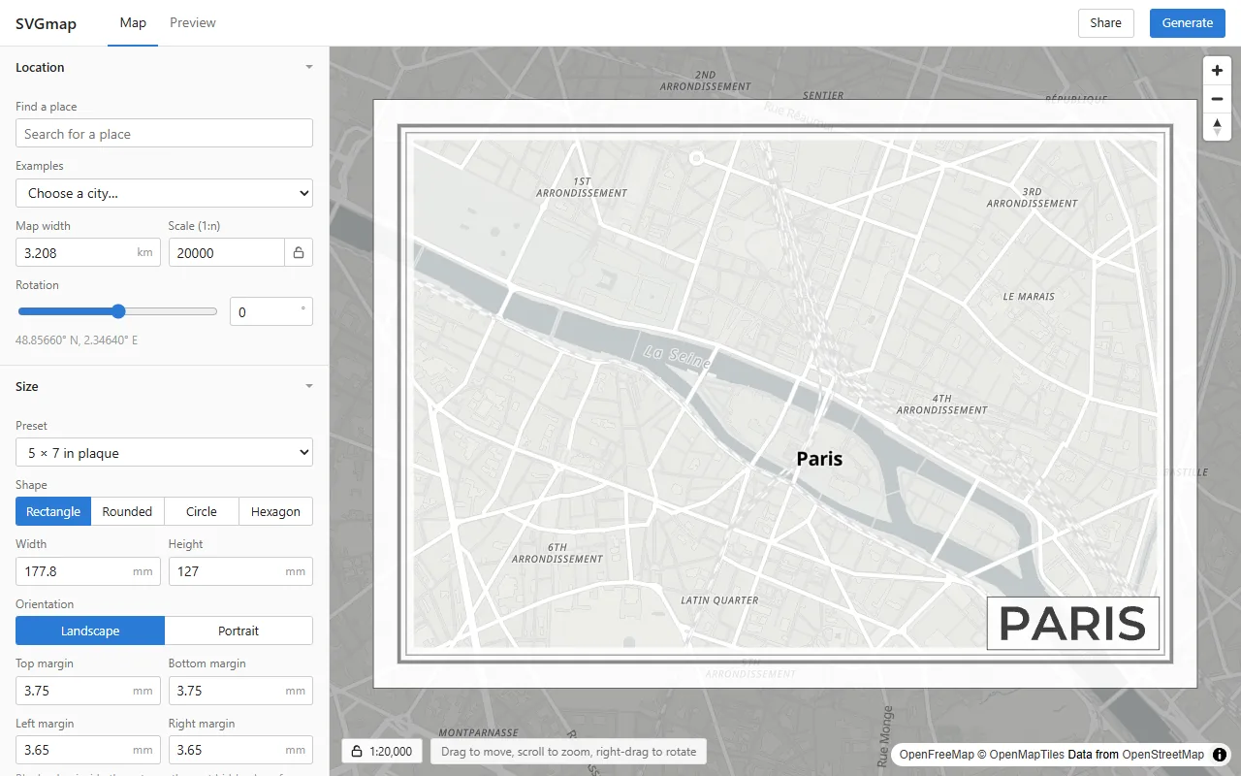Zoom in on the map
This screenshot has height=776, width=1241.
coord(1217,71)
